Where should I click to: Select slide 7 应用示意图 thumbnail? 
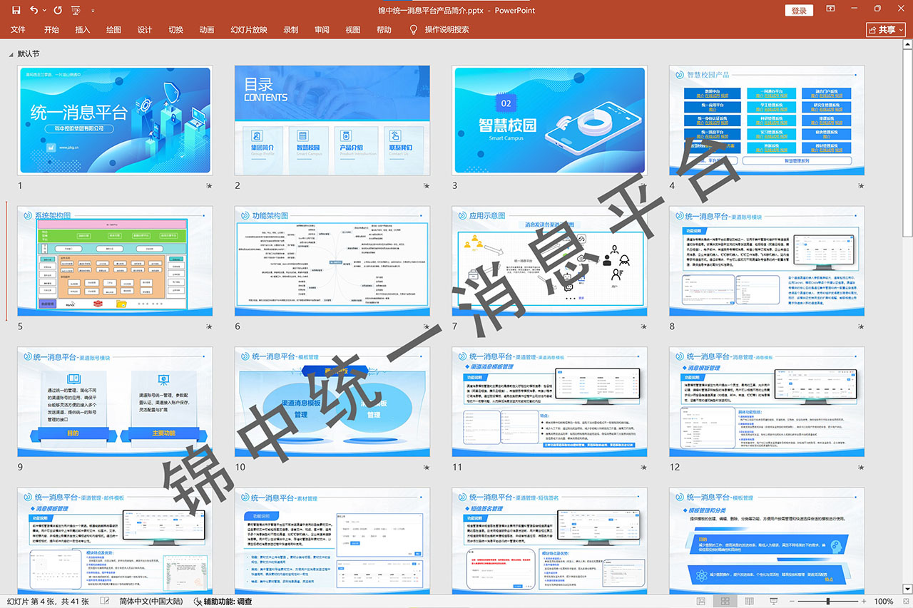click(549, 261)
